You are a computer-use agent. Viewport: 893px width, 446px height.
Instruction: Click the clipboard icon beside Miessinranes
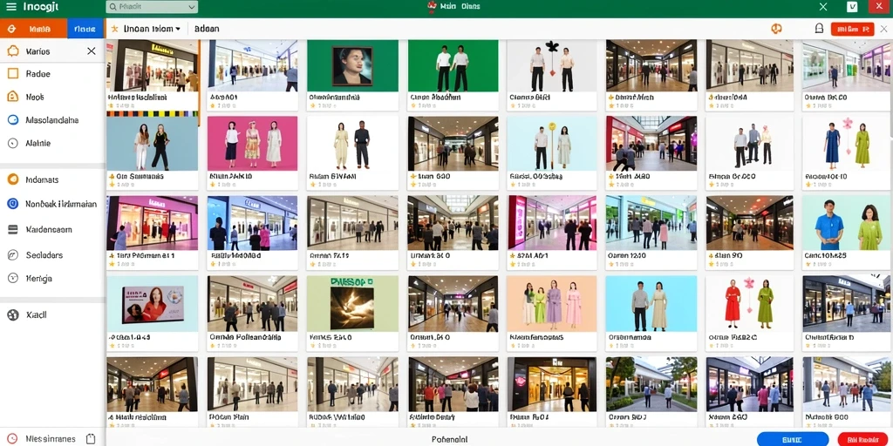tap(90, 439)
